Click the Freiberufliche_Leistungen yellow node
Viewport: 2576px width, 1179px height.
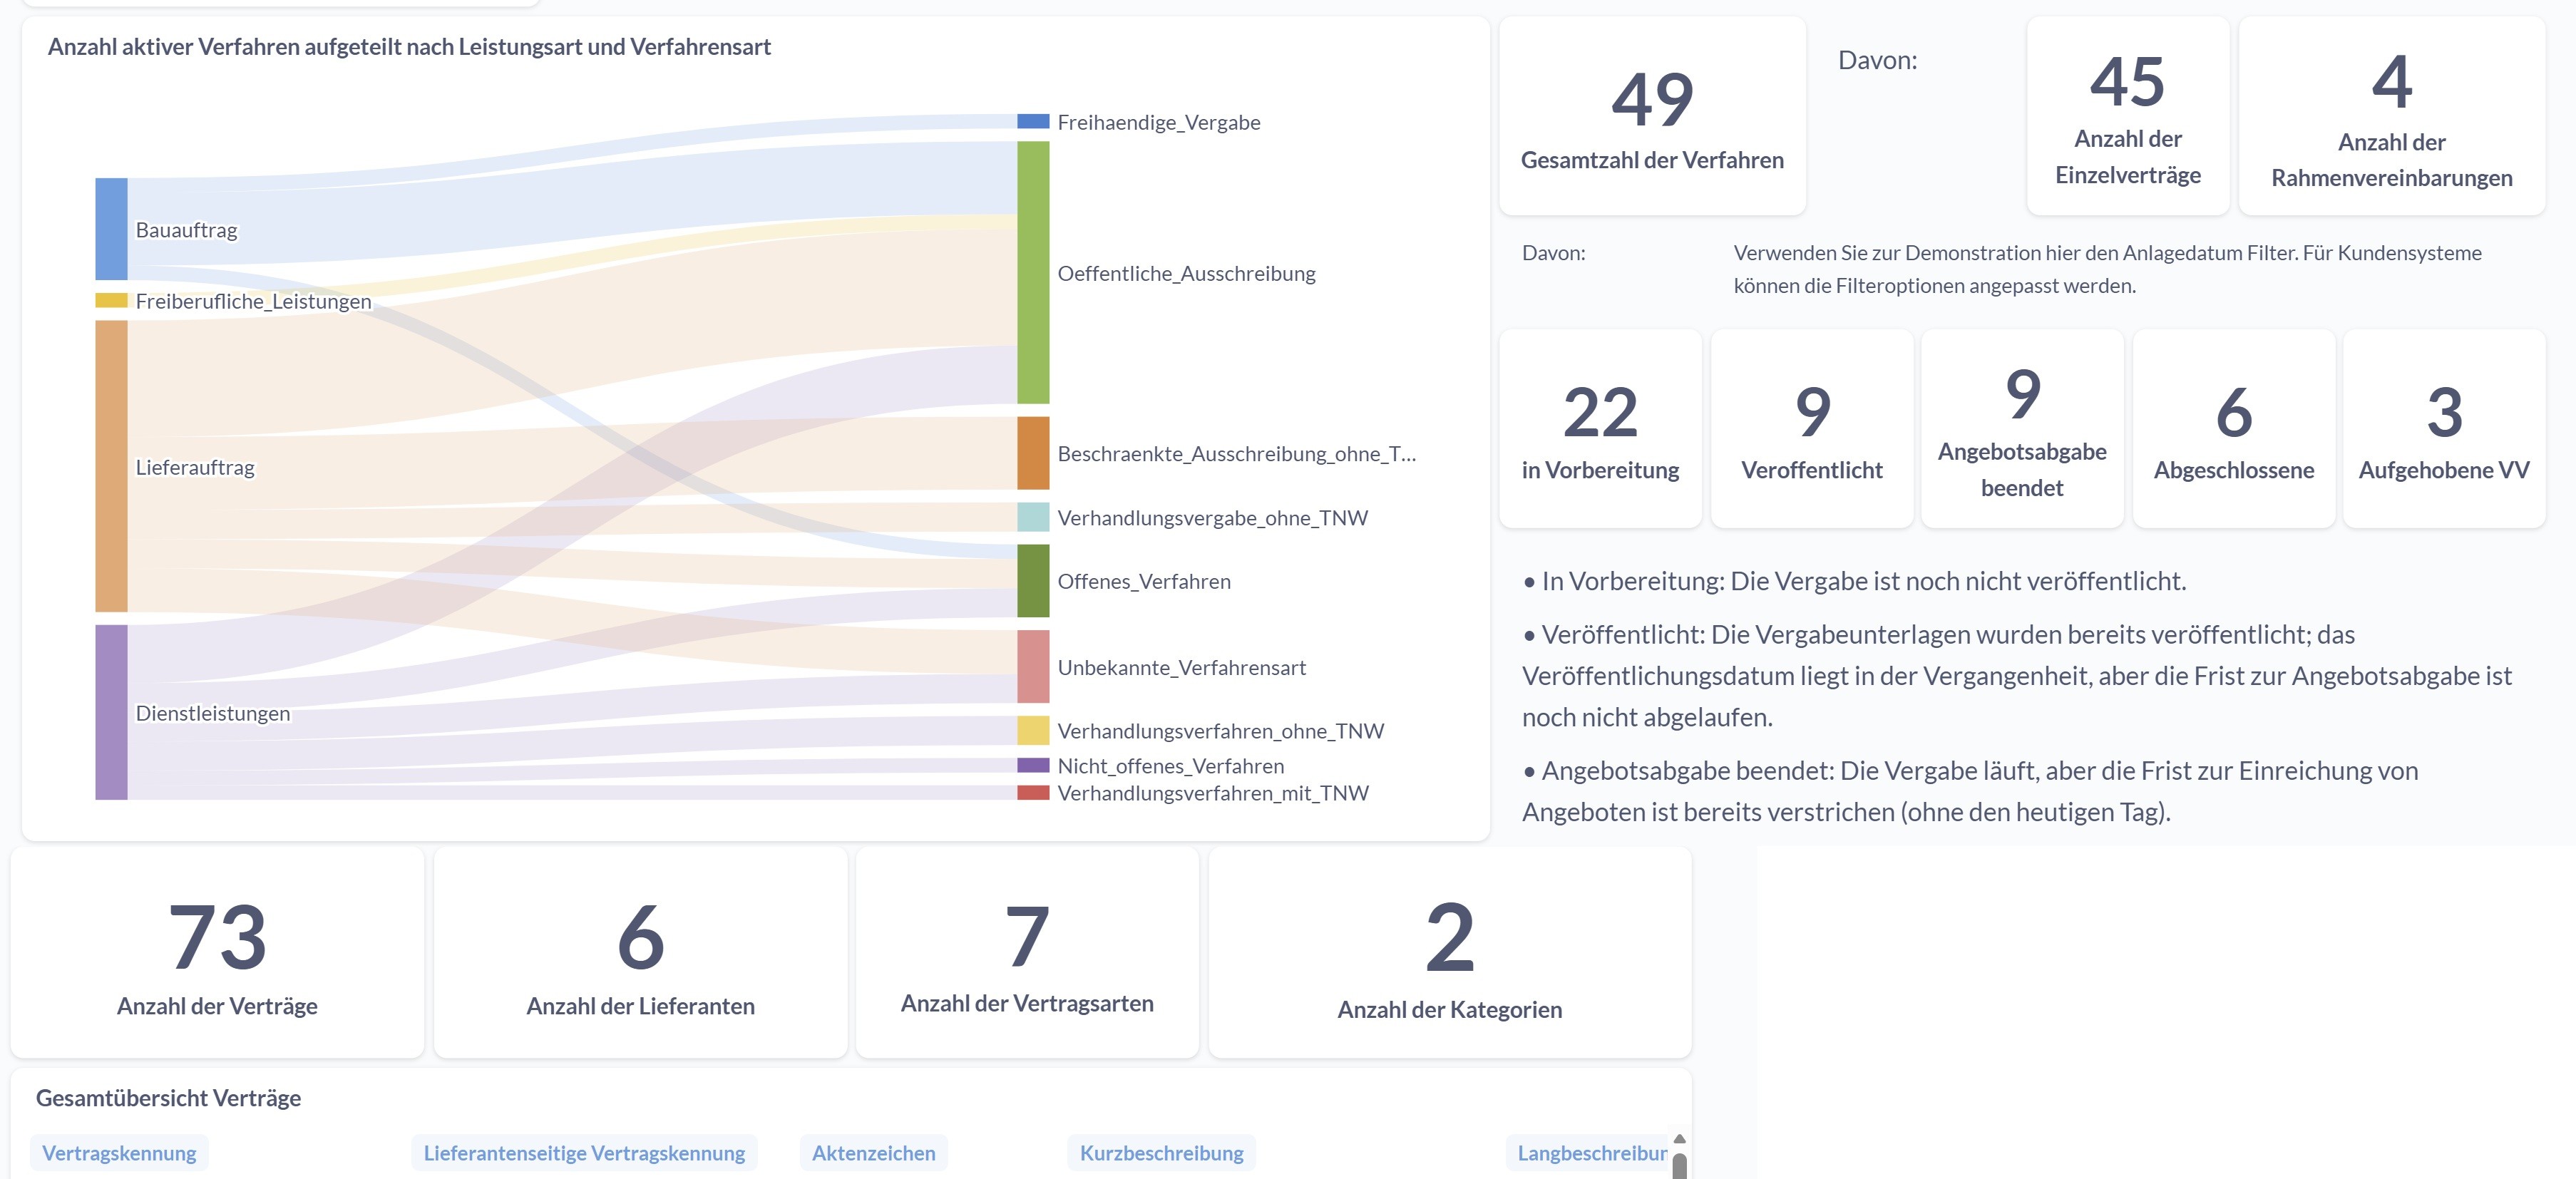111,300
